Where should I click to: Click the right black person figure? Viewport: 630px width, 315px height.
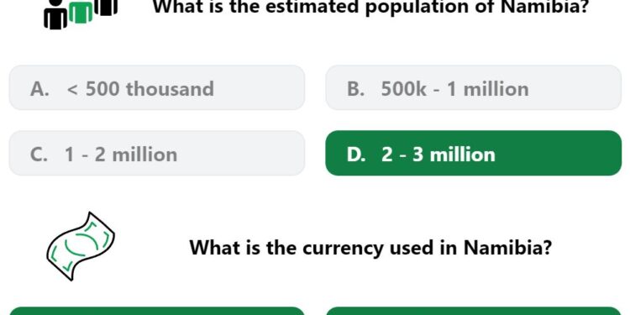[x=106, y=8]
